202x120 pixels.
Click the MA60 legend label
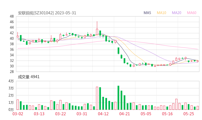click(x=192, y=13)
